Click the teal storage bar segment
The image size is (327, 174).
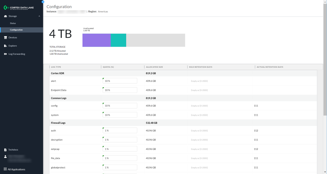coord(118,40)
